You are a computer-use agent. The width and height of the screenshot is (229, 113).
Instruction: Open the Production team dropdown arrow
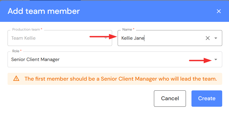point(106,38)
